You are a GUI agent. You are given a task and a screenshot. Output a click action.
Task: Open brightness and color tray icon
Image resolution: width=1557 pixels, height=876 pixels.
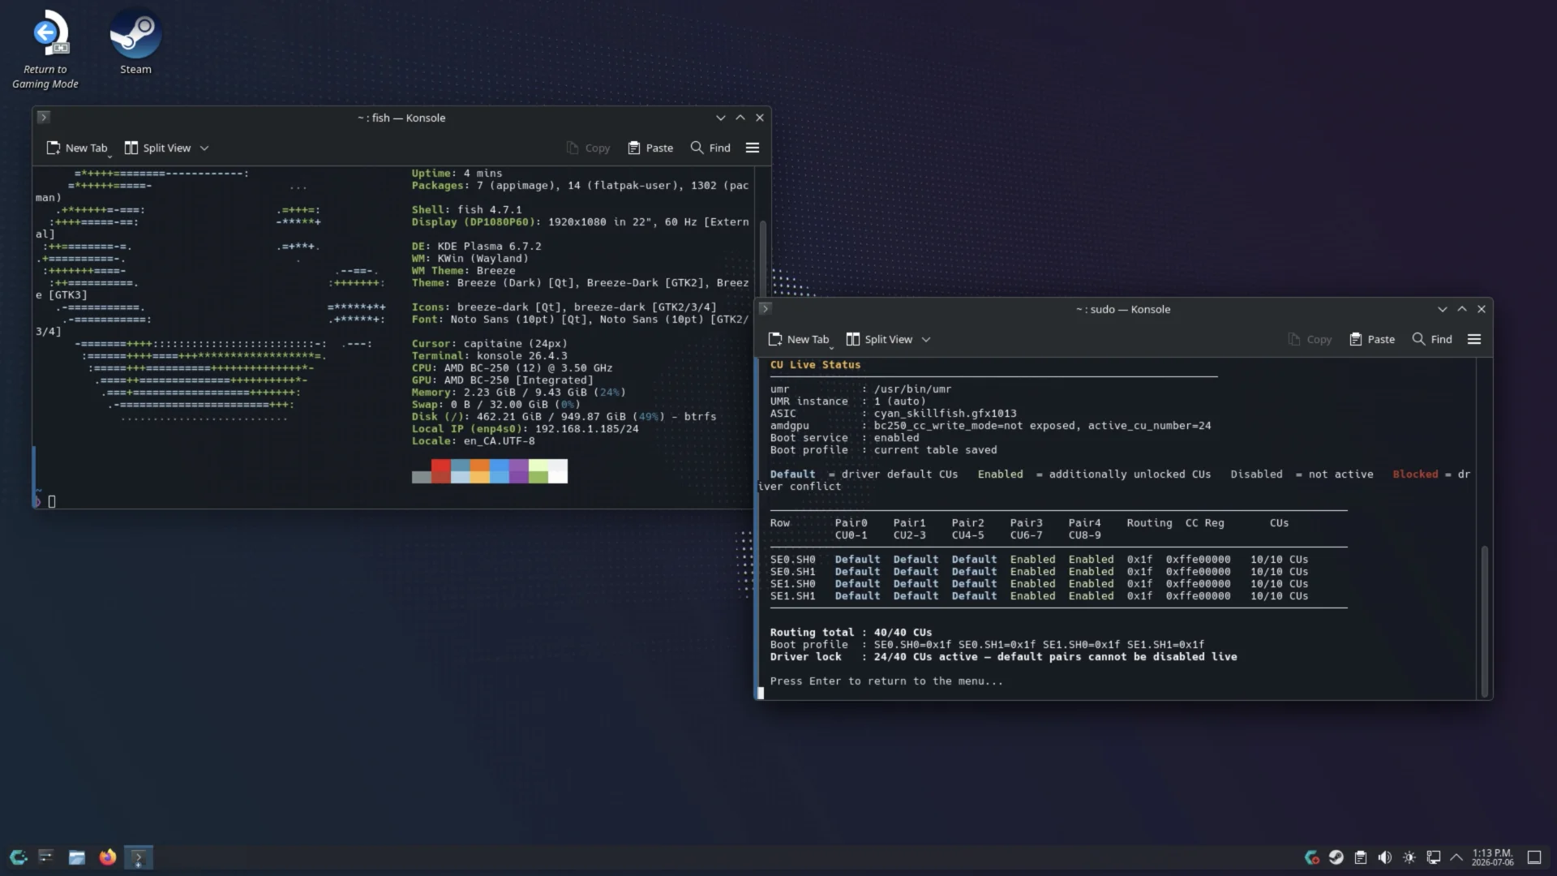coord(1409,857)
